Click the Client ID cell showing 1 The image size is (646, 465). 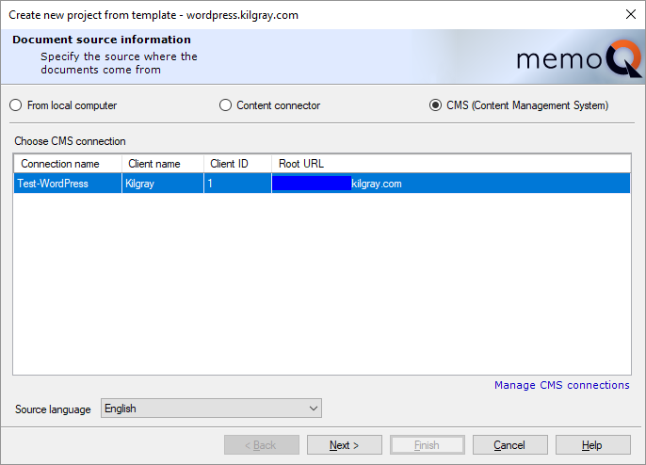pyautogui.click(x=237, y=184)
